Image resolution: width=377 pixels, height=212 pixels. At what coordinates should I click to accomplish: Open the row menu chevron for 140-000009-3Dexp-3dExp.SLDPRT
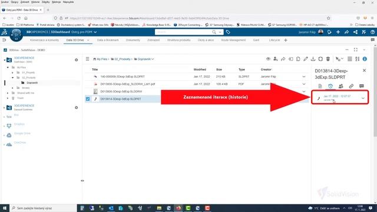[304, 77]
